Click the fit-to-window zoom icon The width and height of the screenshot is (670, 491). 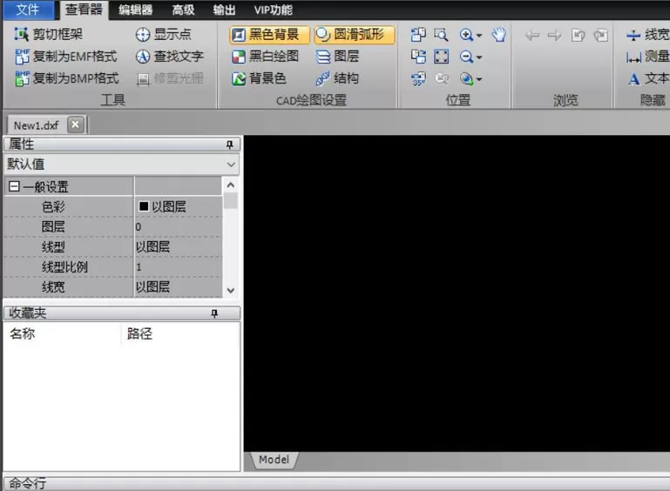441,57
